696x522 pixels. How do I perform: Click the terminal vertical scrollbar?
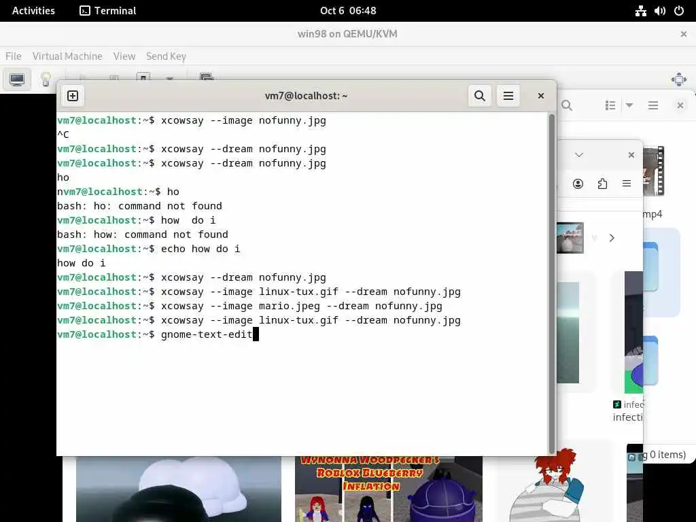pos(552,283)
